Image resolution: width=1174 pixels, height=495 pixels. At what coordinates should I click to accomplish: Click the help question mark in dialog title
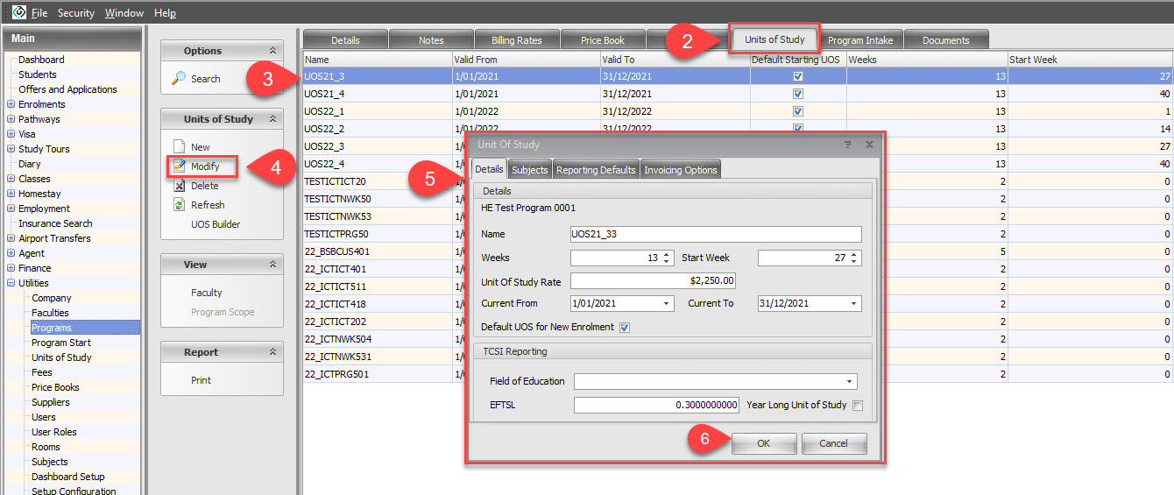(x=847, y=145)
